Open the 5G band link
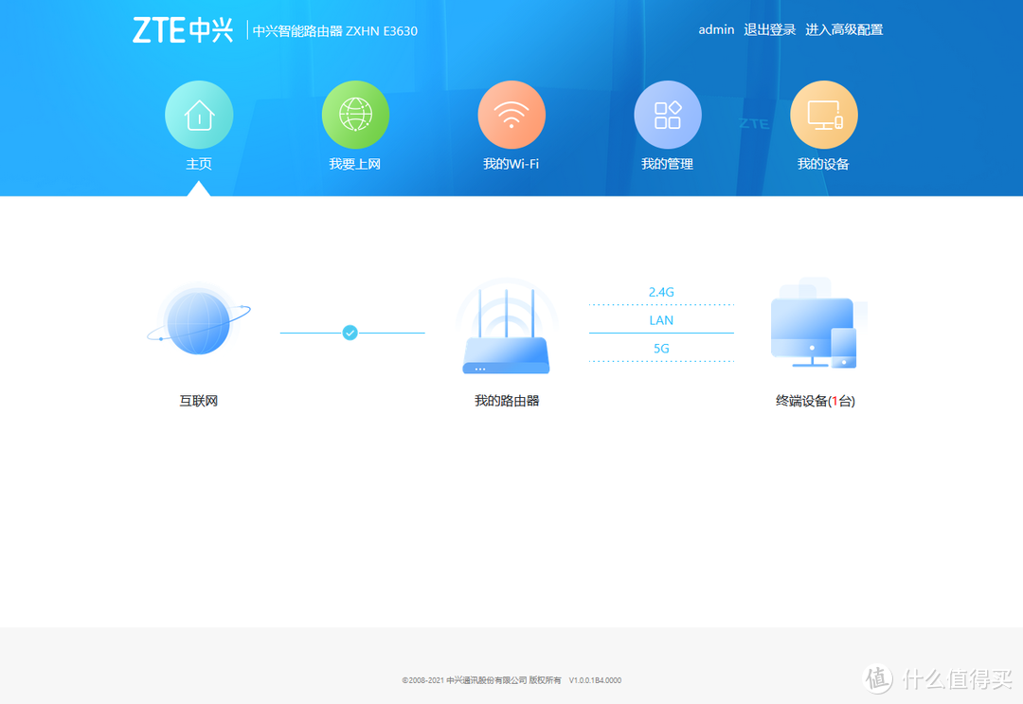Image resolution: width=1023 pixels, height=704 pixels. [660, 349]
